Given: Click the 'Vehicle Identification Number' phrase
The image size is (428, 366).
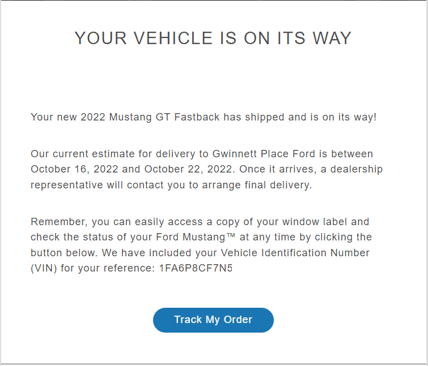Looking at the screenshot, I should (295, 253).
